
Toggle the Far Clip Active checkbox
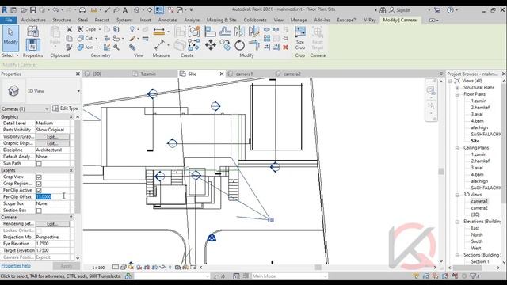point(39,190)
